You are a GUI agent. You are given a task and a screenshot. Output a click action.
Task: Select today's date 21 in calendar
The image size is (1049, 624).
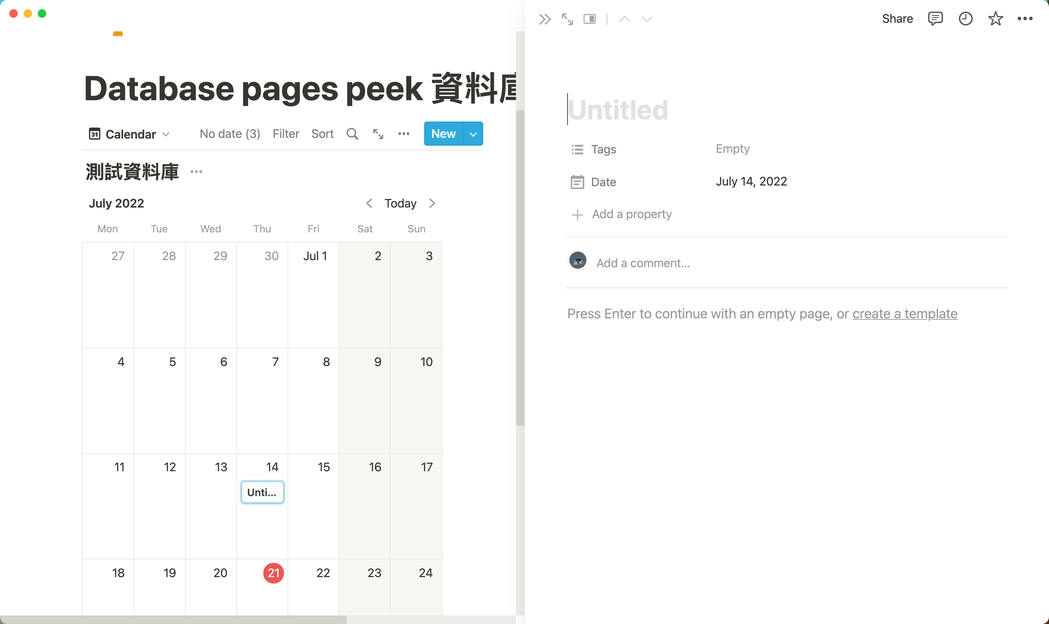[x=274, y=573]
